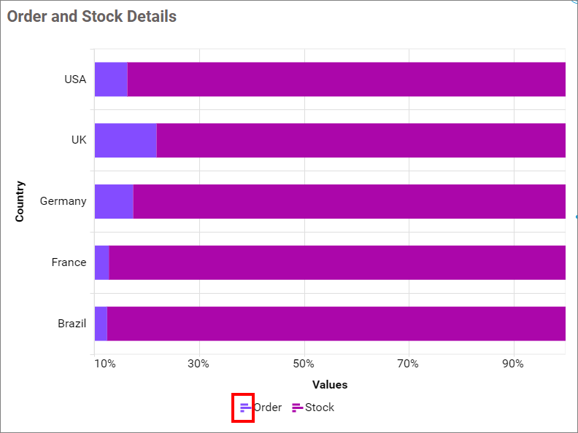The height and width of the screenshot is (433, 578).
Task: Click the chart title Order and Stock Details
Action: click(92, 16)
